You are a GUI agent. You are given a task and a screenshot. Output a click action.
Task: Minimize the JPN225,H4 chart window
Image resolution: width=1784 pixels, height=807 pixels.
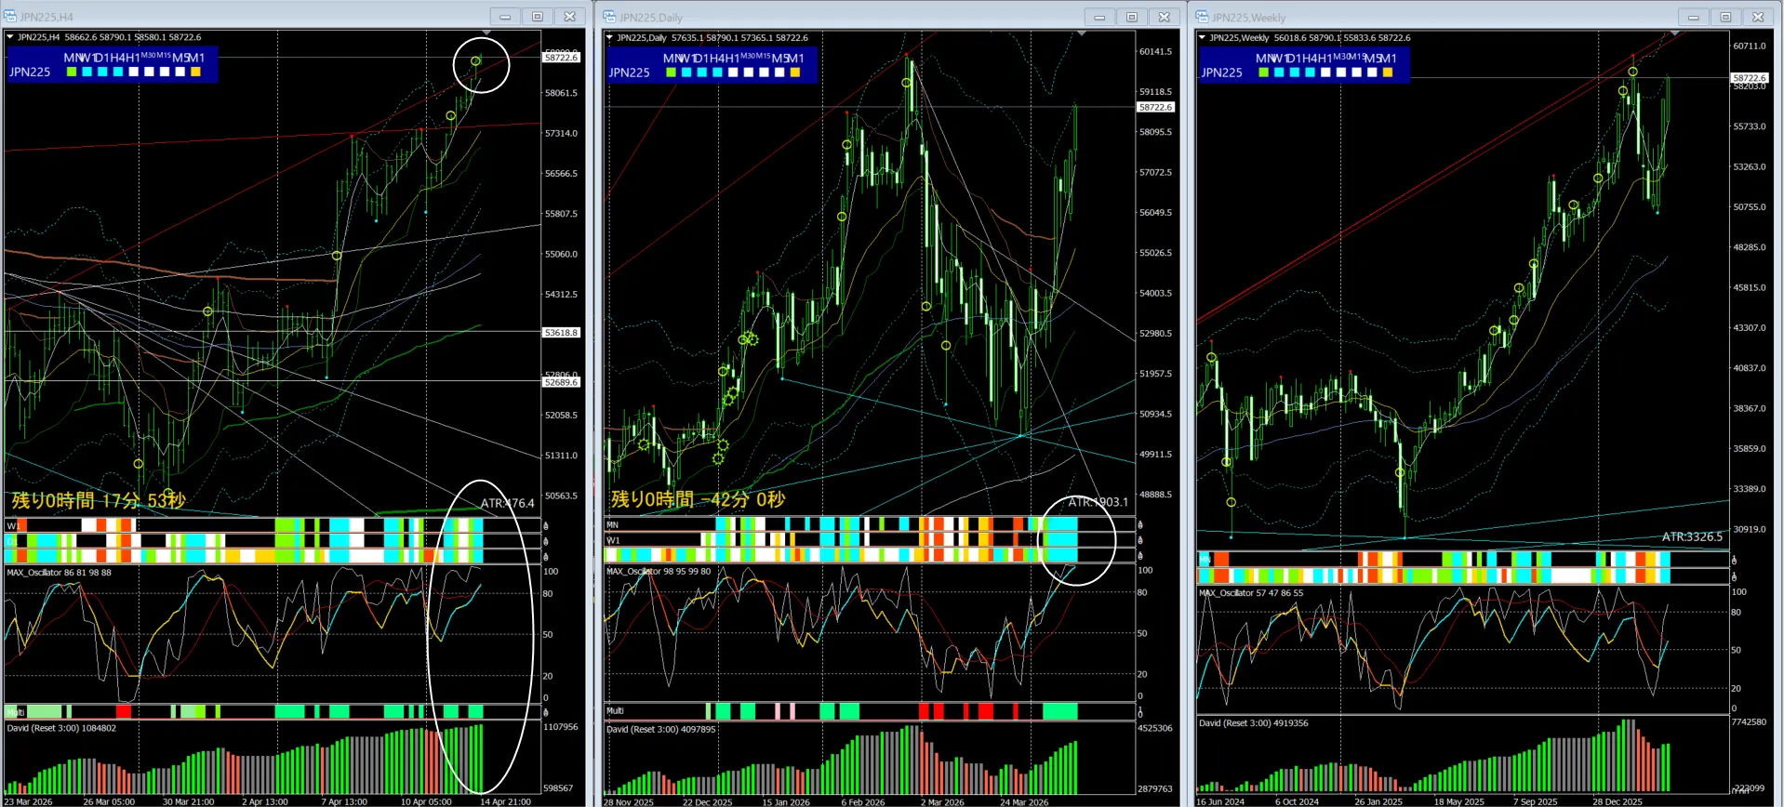coord(505,17)
